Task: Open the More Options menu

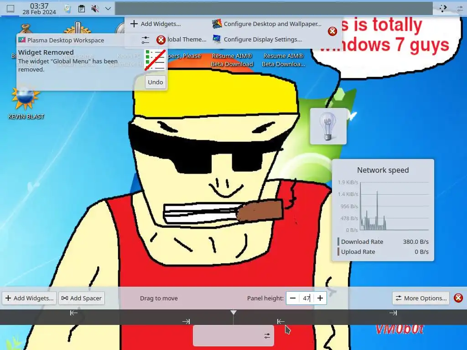Action: [421, 298]
